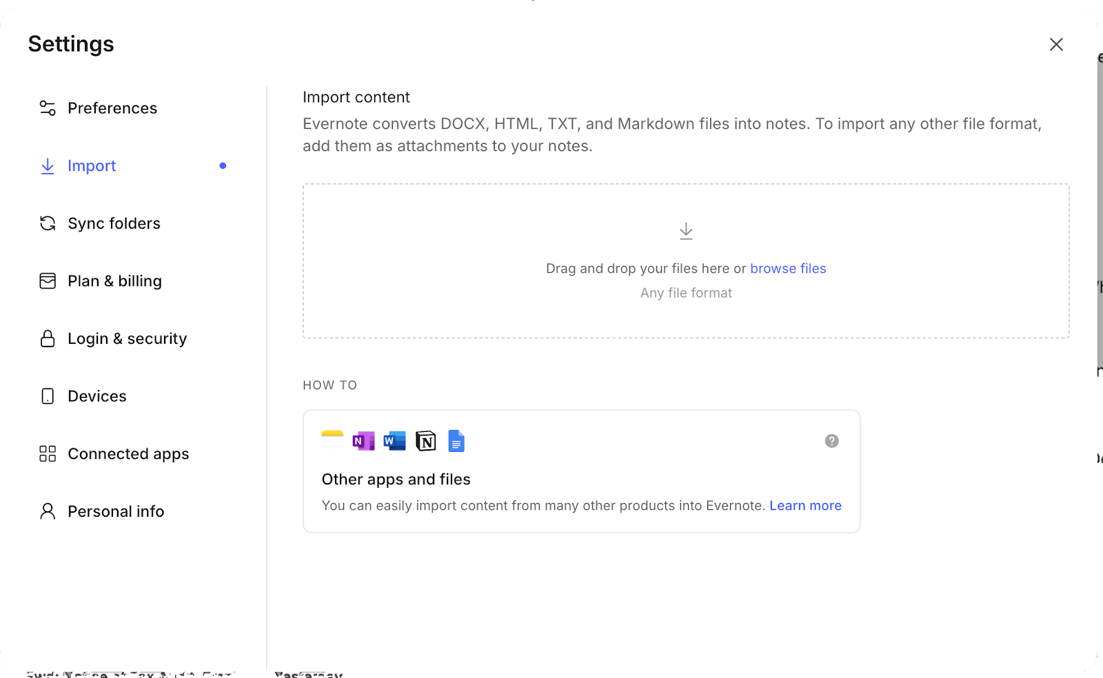This screenshot has height=678, width=1103.
Task: Click the Import download arrow icon in sidebar
Action: click(x=48, y=166)
